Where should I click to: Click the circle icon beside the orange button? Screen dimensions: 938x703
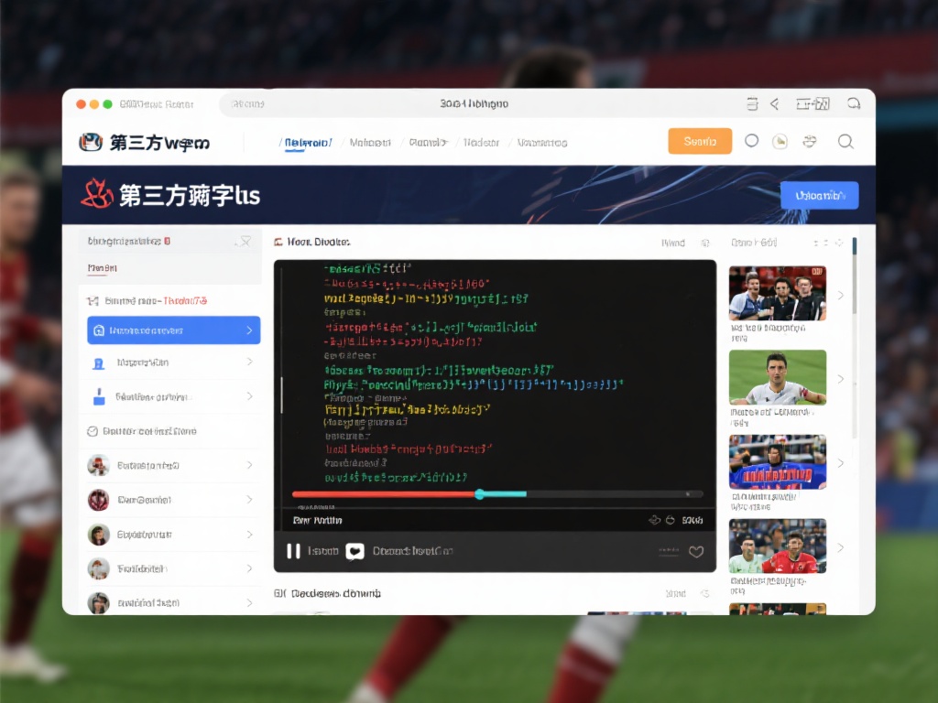click(x=751, y=141)
